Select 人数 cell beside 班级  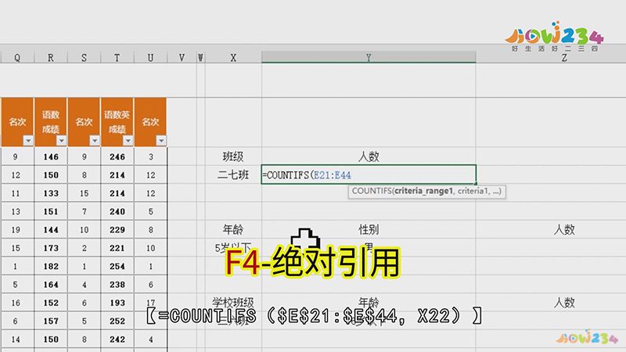point(369,156)
